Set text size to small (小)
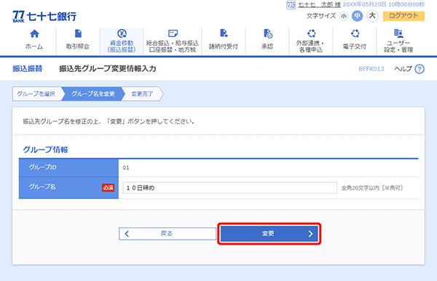This screenshot has height=281, width=437. coord(344,16)
